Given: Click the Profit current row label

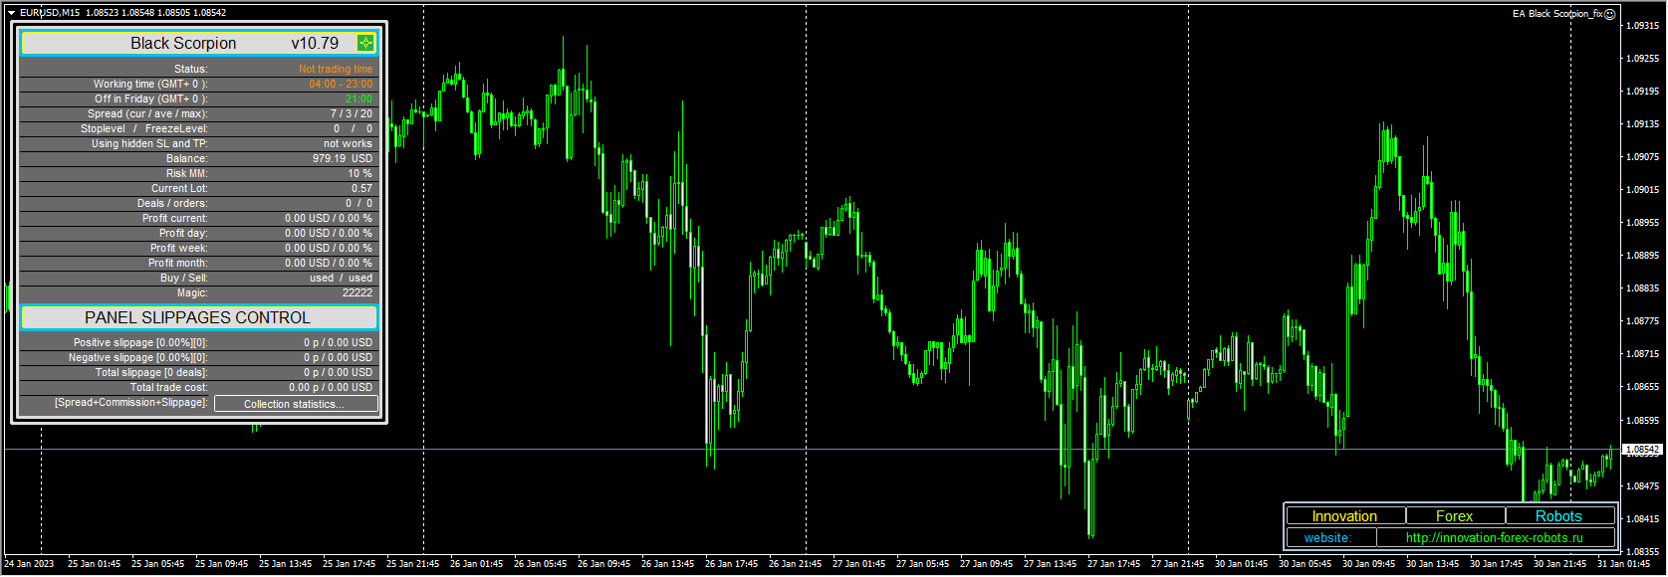Looking at the screenshot, I should 174,219.
